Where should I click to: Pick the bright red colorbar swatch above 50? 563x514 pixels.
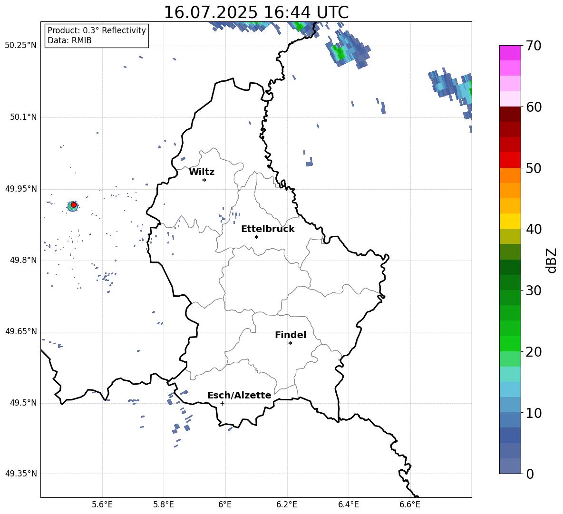(x=510, y=160)
